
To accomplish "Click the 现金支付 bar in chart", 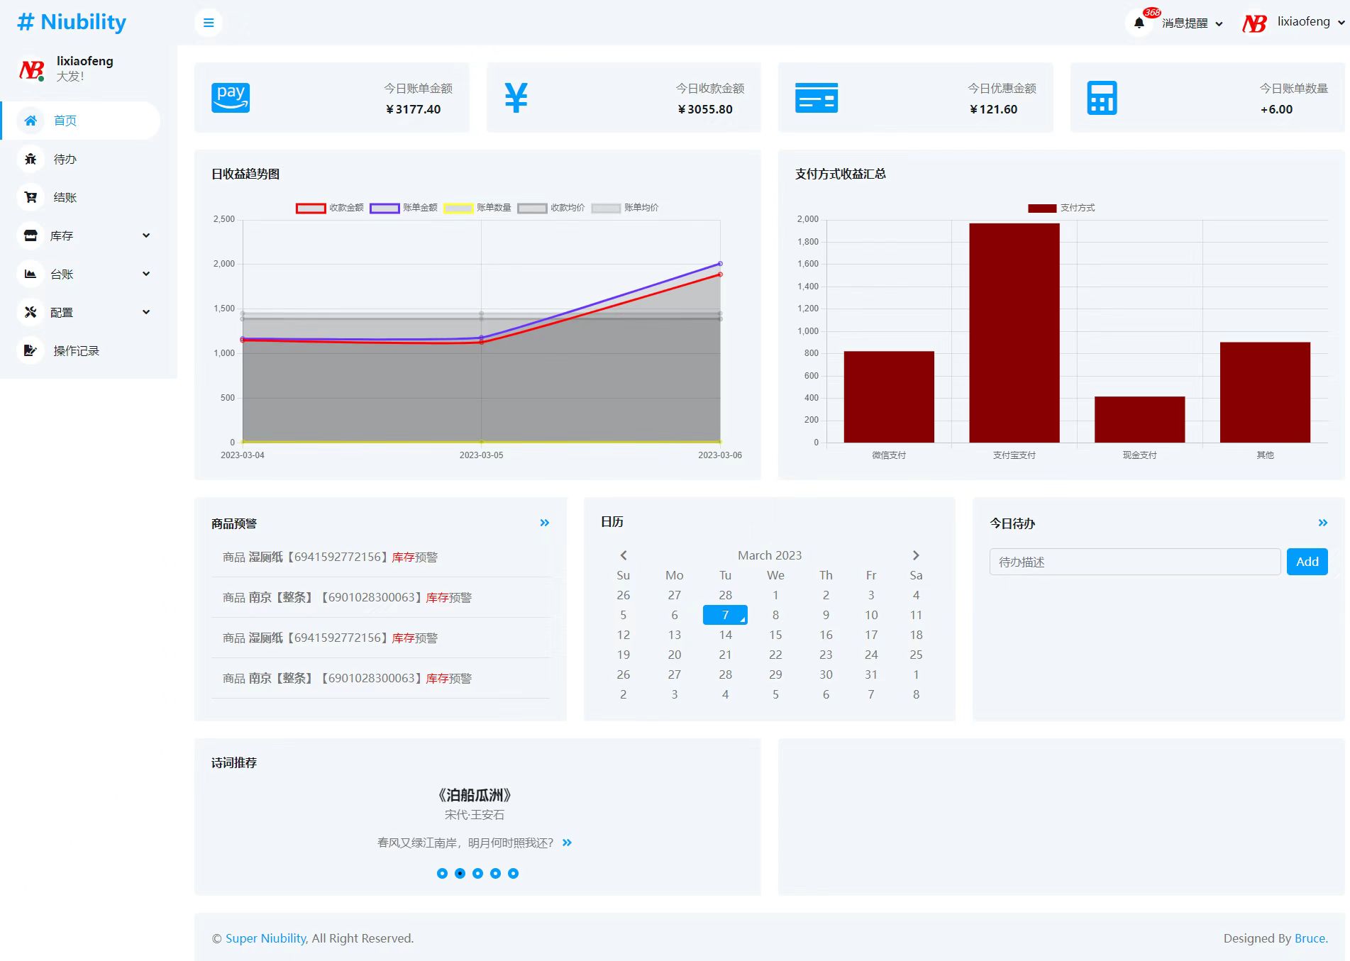I will click(1140, 419).
